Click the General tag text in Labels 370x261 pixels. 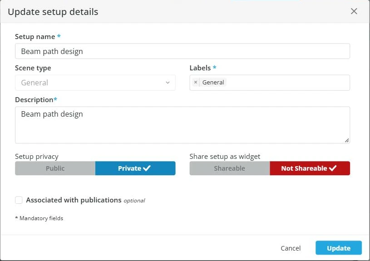(x=213, y=82)
